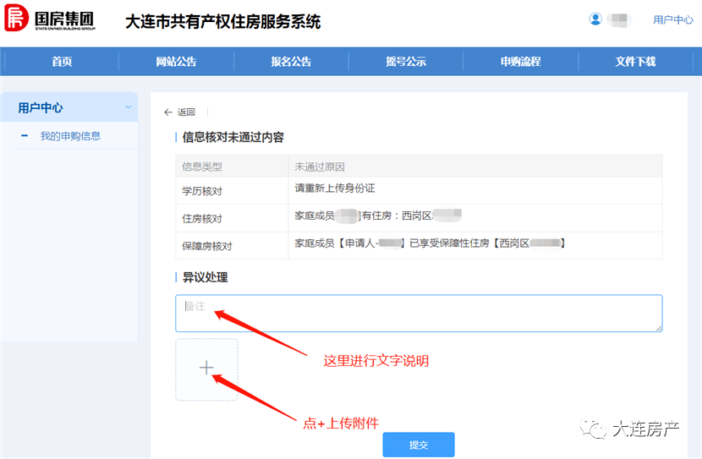Open 文件下载 nav item
Image resolution: width=702 pixels, height=459 pixels.
click(x=635, y=62)
